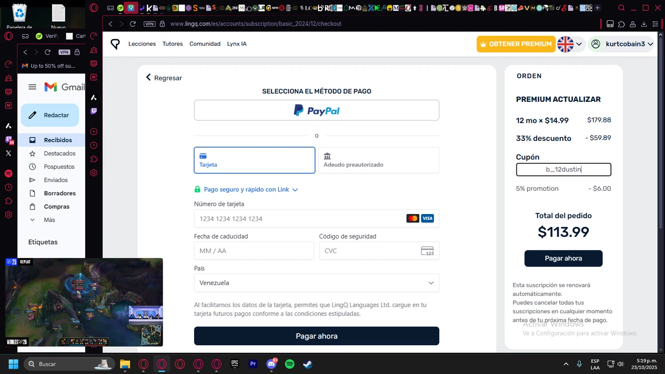Click the green padlock icon next to Pago seguro
The image size is (665, 374).
197,189
